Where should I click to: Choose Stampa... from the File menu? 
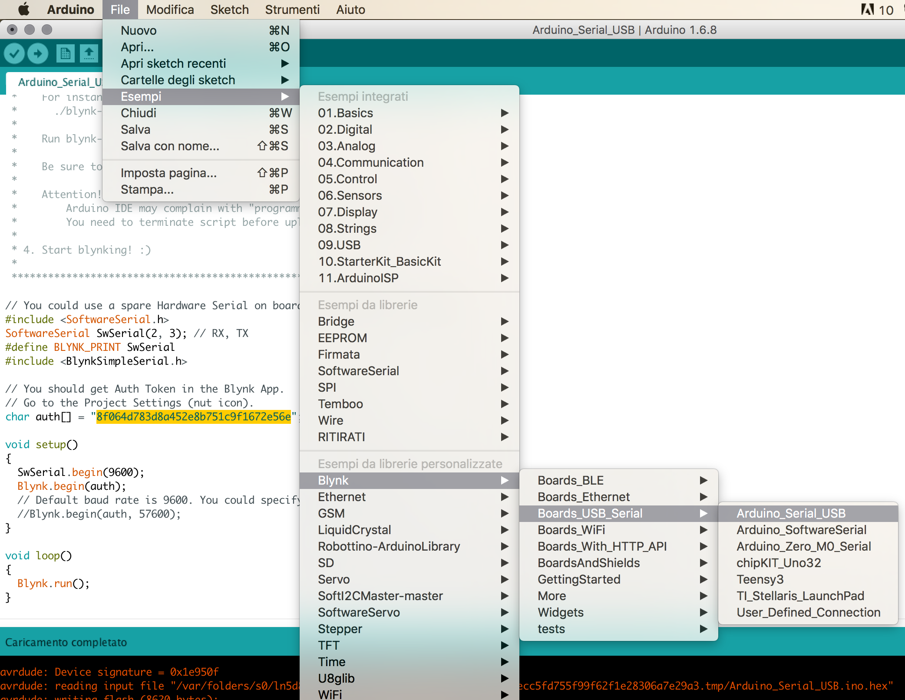point(201,189)
